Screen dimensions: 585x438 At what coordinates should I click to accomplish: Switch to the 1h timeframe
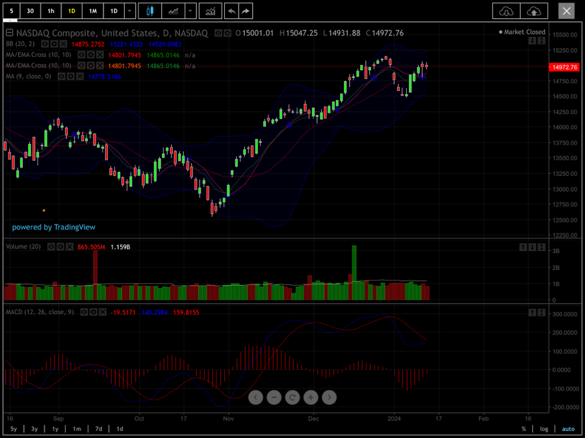[51, 11]
